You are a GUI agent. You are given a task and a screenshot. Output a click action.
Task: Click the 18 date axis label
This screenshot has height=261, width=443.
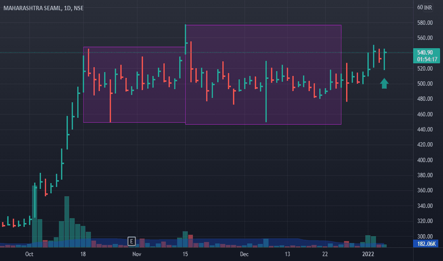83,254
